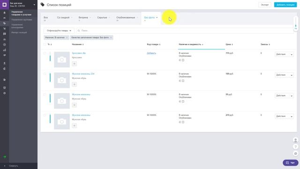Tick the checkbox for Мужские мокасины 234 row

45,74
